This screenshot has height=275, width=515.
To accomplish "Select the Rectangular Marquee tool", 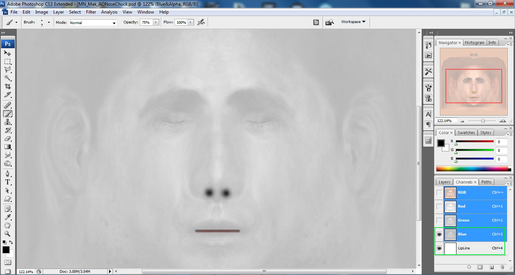I will tap(8, 61).
